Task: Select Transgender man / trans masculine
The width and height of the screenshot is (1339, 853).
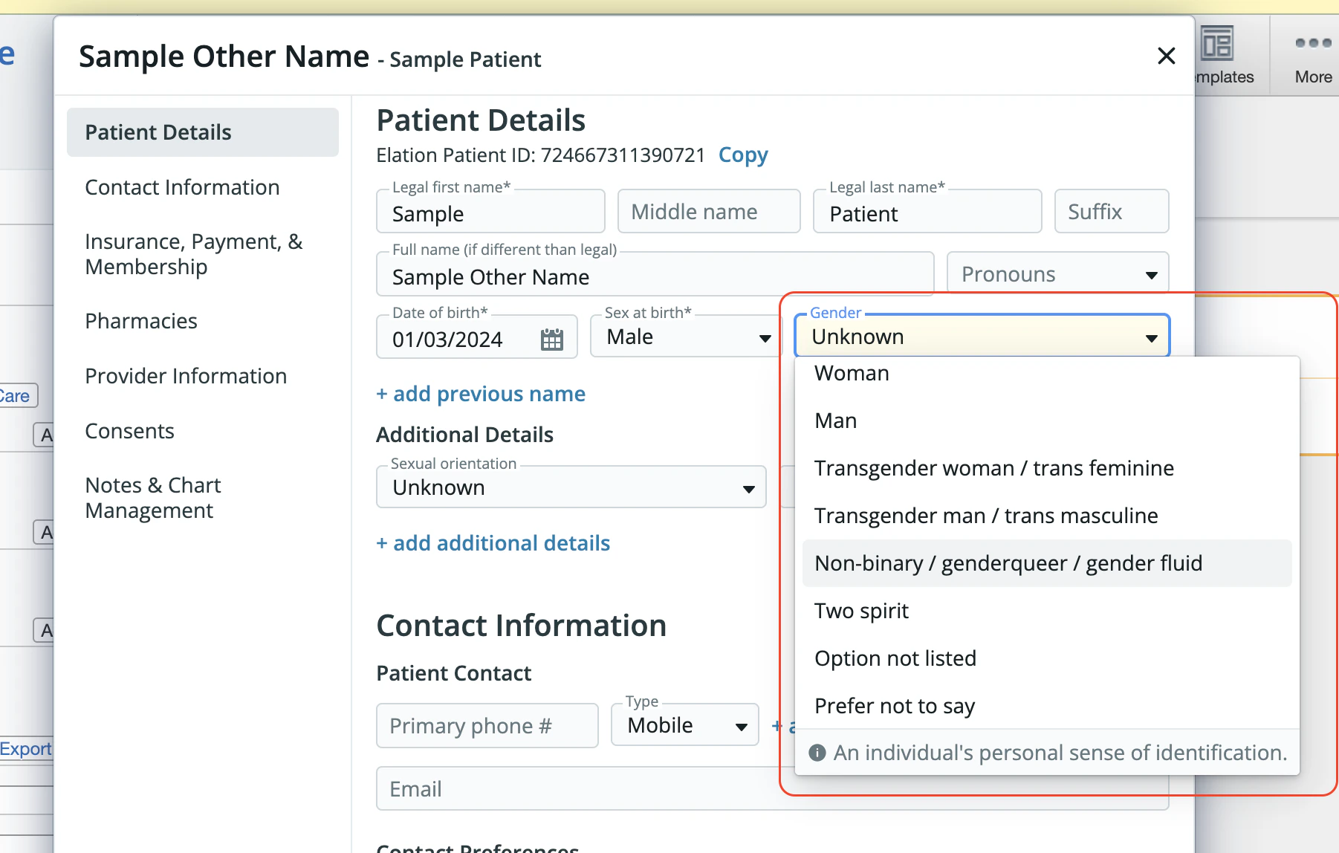Action: point(1047,516)
